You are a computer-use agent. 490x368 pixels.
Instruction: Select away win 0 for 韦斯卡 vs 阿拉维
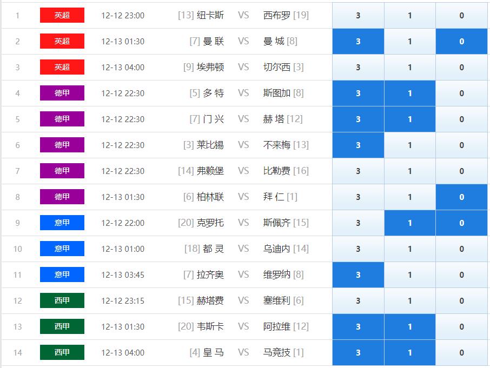coord(461,326)
